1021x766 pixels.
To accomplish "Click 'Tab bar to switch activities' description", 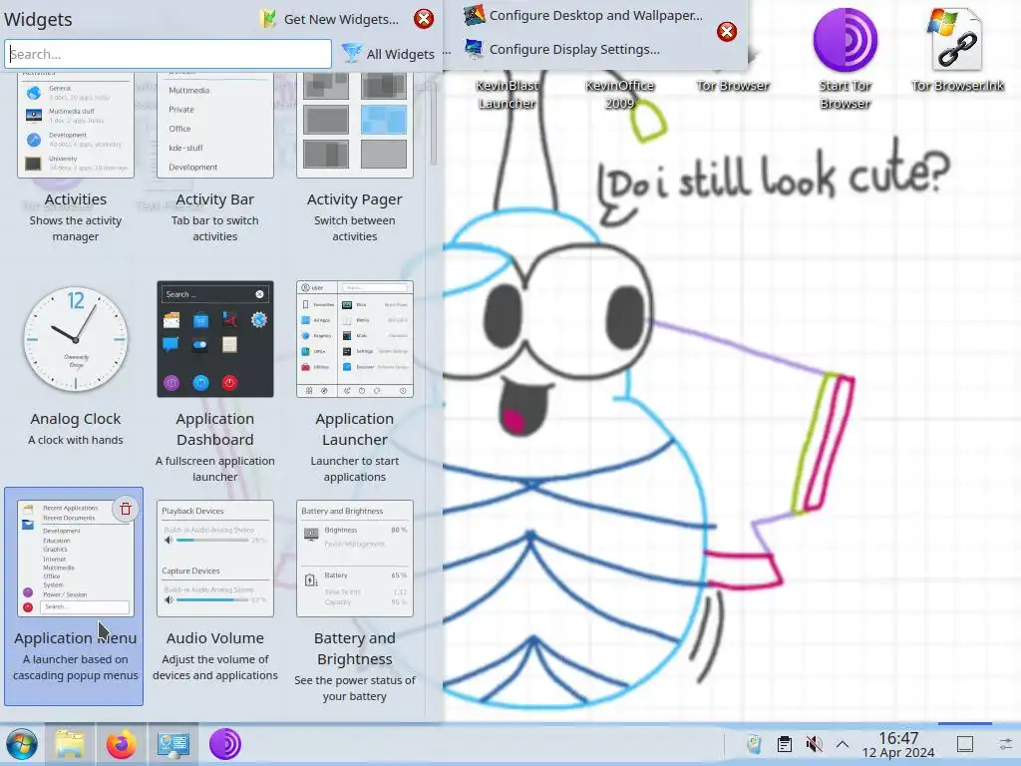I will 215,228.
